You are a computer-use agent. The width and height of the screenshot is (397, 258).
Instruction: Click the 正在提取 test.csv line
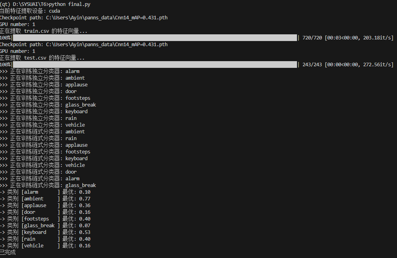[x=42, y=58]
